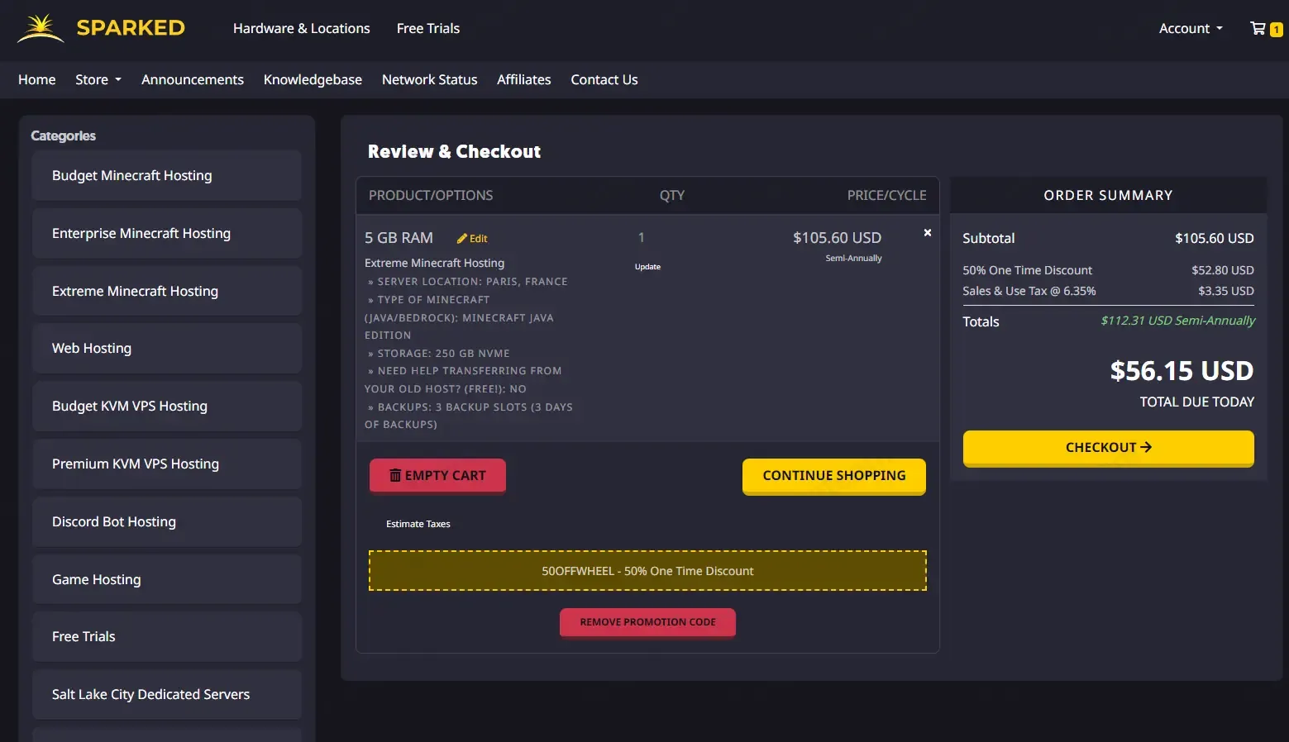The image size is (1289, 742).
Task: Click the Product/Options column header
Action: pyautogui.click(x=431, y=195)
